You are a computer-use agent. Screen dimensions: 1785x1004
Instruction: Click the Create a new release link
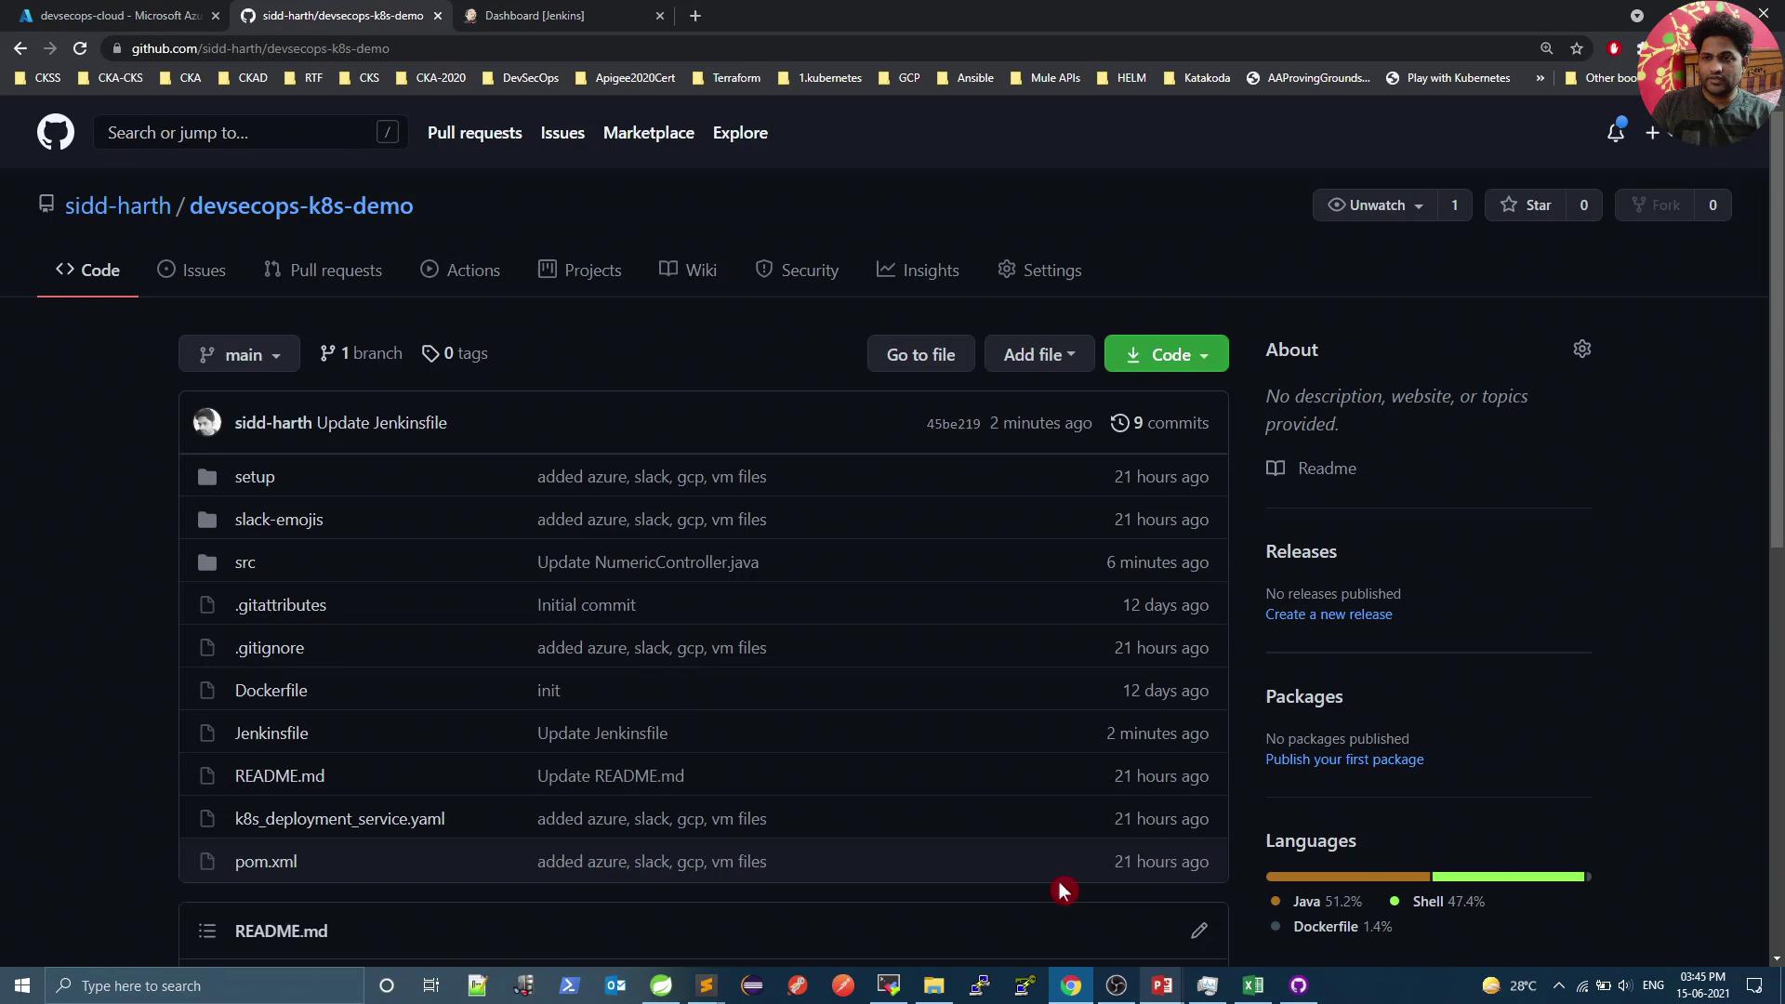coord(1329,614)
